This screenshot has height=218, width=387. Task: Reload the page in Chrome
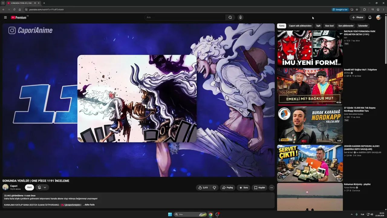[14, 9]
